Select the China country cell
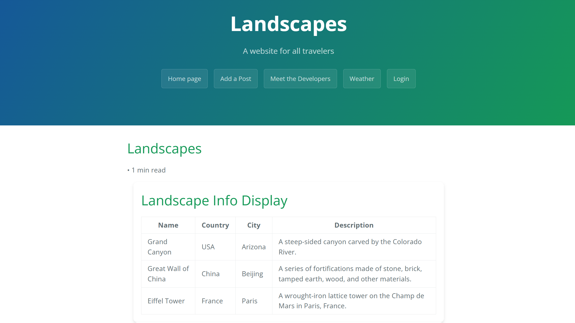The width and height of the screenshot is (575, 323). tap(215, 274)
